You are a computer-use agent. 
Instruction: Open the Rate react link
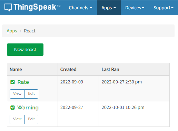(x=23, y=82)
